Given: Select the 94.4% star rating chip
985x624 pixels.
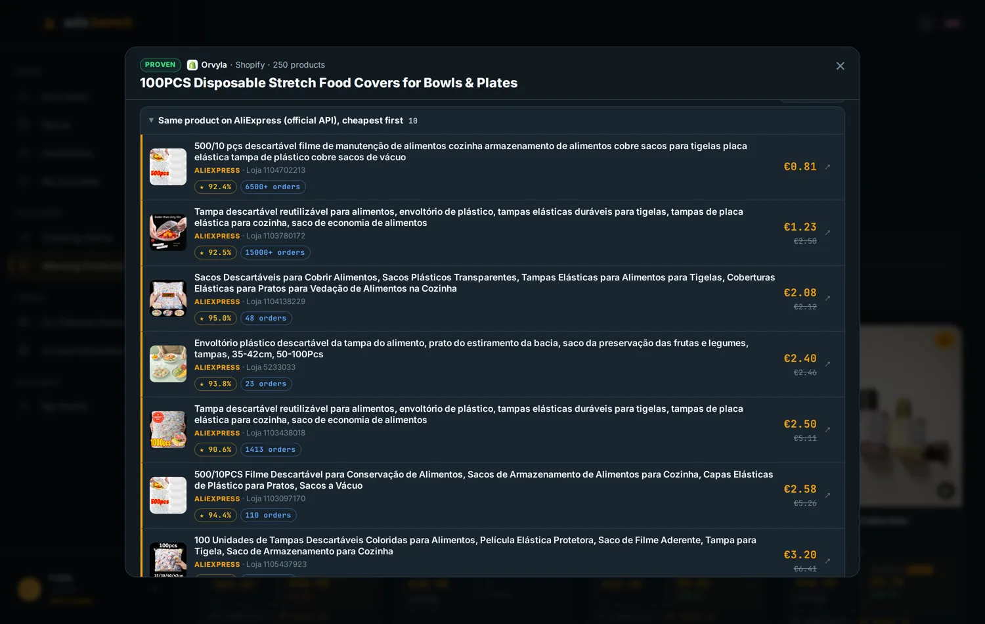Looking at the screenshot, I should tap(215, 516).
